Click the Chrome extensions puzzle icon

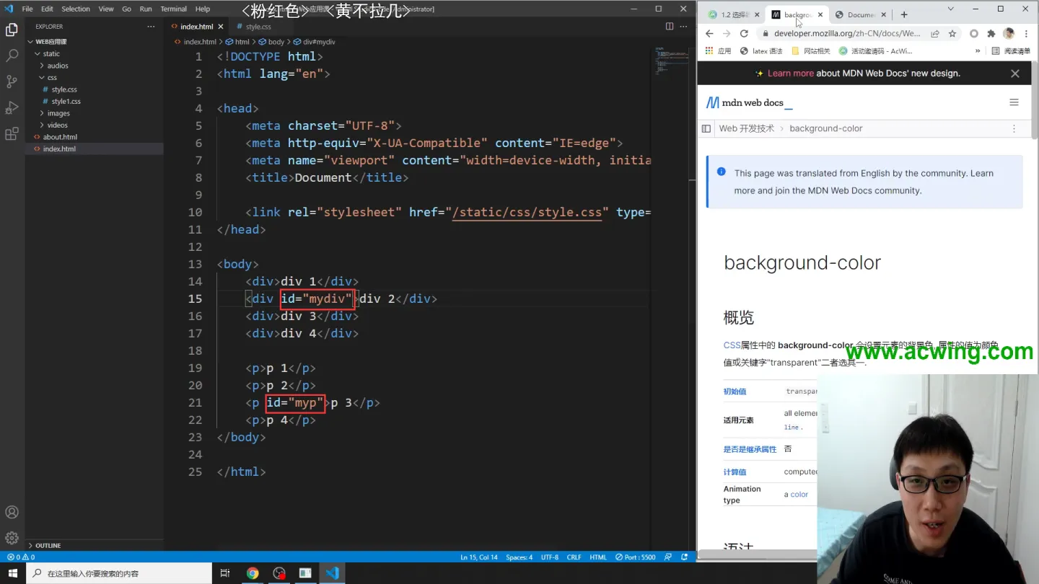(x=991, y=33)
